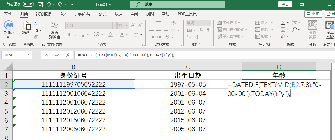This screenshot has height=140, width=335.
Task: Switch to the 页面布局 tab
Action: [x=83, y=14]
